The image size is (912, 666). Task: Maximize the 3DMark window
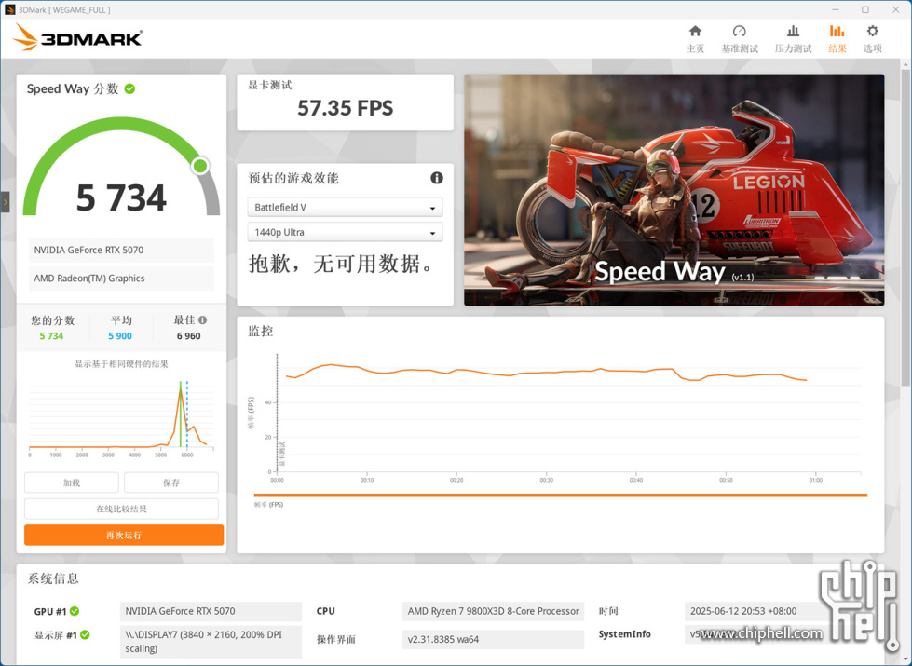click(865, 9)
